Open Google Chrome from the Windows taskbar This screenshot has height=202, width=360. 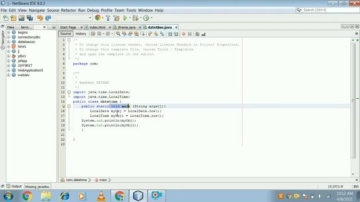28,196
